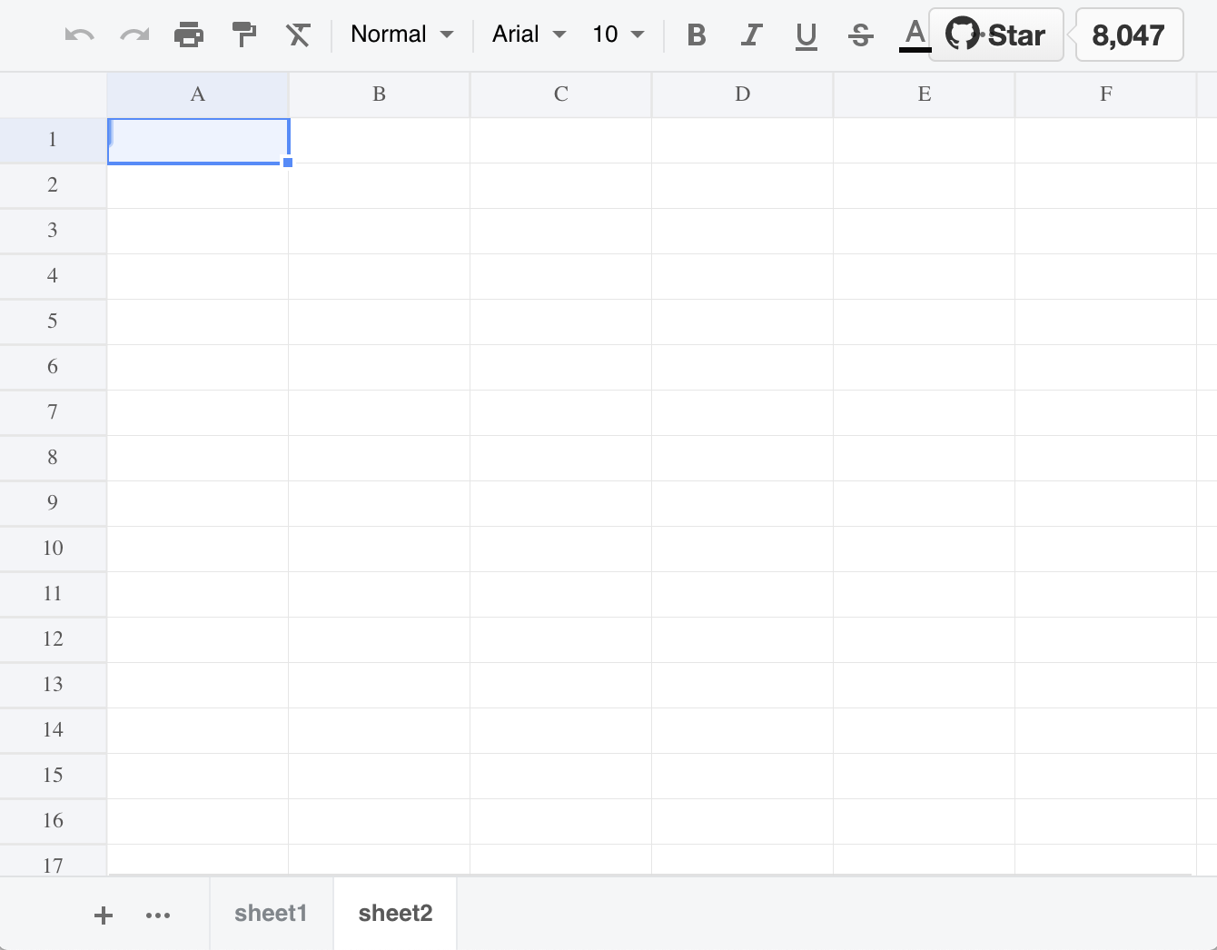Screen dimensions: 1217x950
Task: Open the sheet options ellipsis menu
Action: point(158,915)
